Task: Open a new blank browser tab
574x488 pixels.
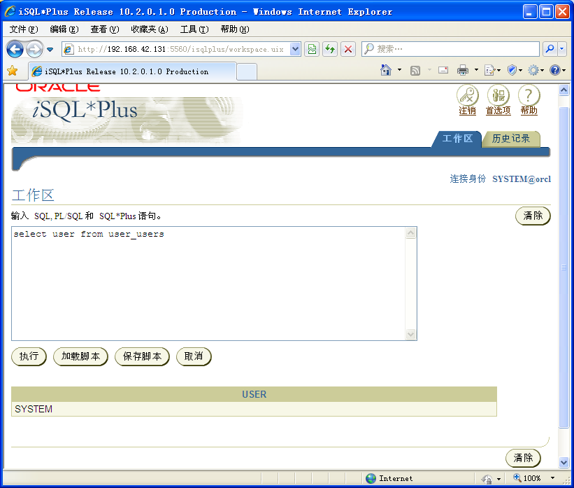Action: (x=247, y=71)
